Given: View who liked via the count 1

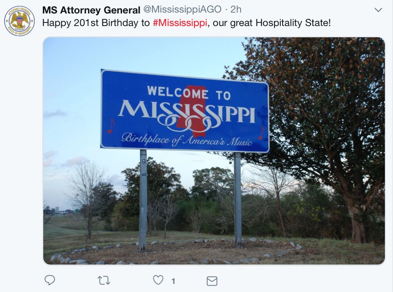Looking at the screenshot, I should (x=173, y=281).
